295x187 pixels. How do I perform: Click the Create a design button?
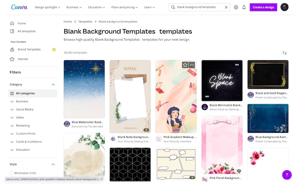click(x=263, y=7)
